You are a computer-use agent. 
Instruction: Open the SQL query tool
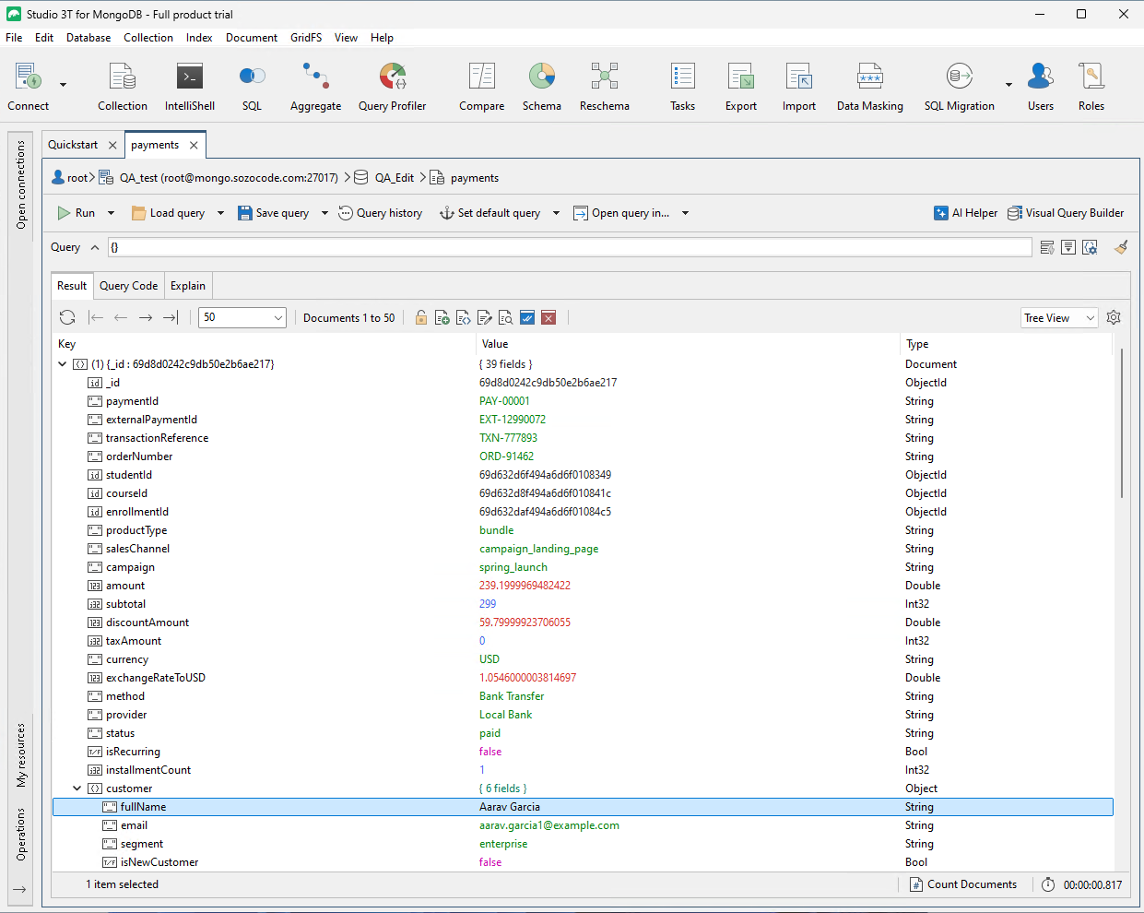(x=252, y=87)
